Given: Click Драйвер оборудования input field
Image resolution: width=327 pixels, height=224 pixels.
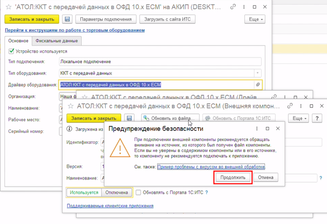Looking at the screenshot, I should 156,85.
